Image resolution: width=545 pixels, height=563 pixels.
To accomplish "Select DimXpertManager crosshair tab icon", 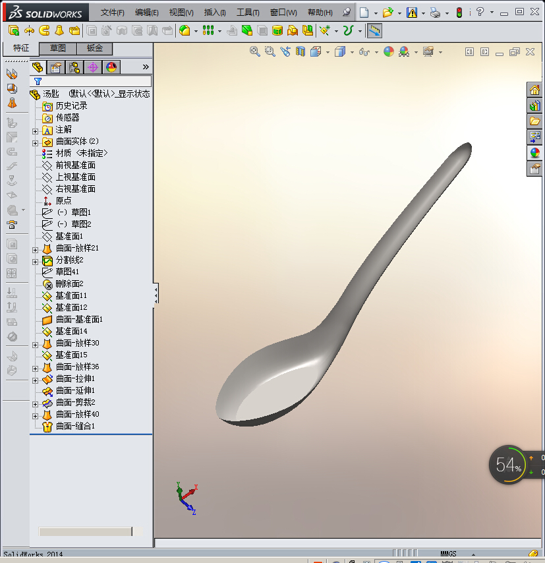I will pyautogui.click(x=93, y=67).
